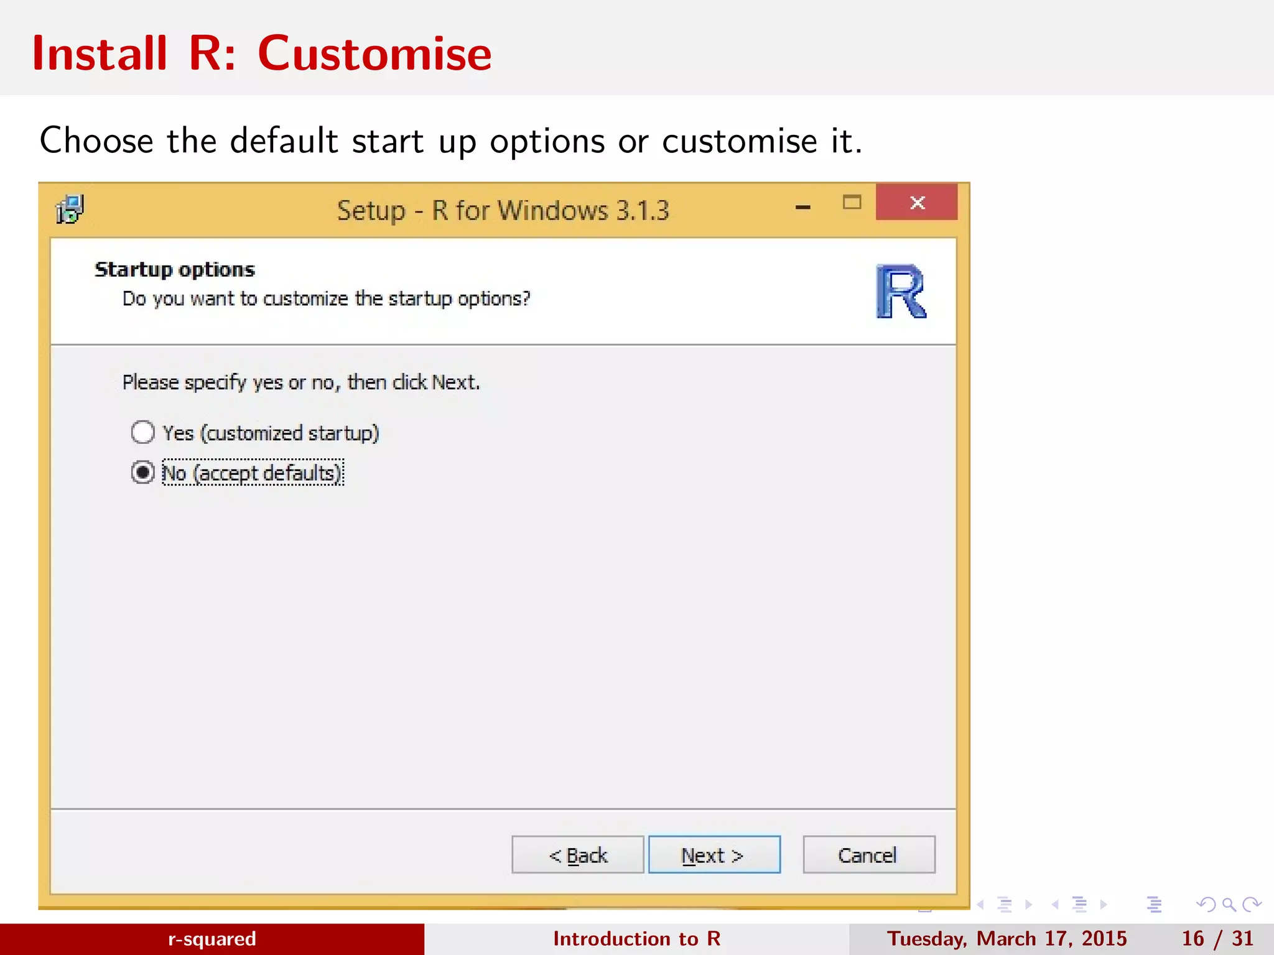The height and width of the screenshot is (955, 1274).
Task: Click the Introduction to R footer title
Action: (x=637, y=939)
